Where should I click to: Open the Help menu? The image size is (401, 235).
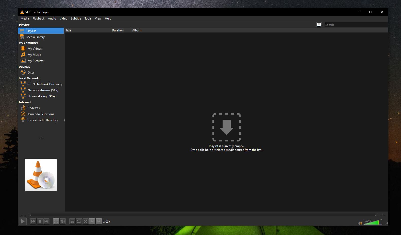108,19
